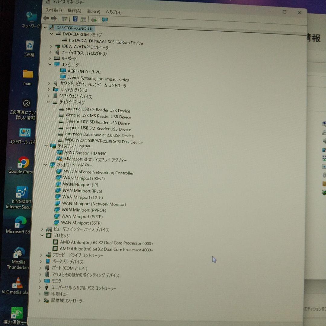Expand ヒューマン インターフェイス デバイス category

42,229
